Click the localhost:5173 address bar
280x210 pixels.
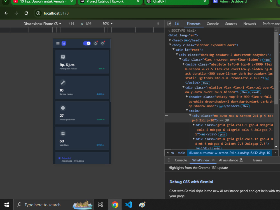pyautogui.click(x=56, y=13)
